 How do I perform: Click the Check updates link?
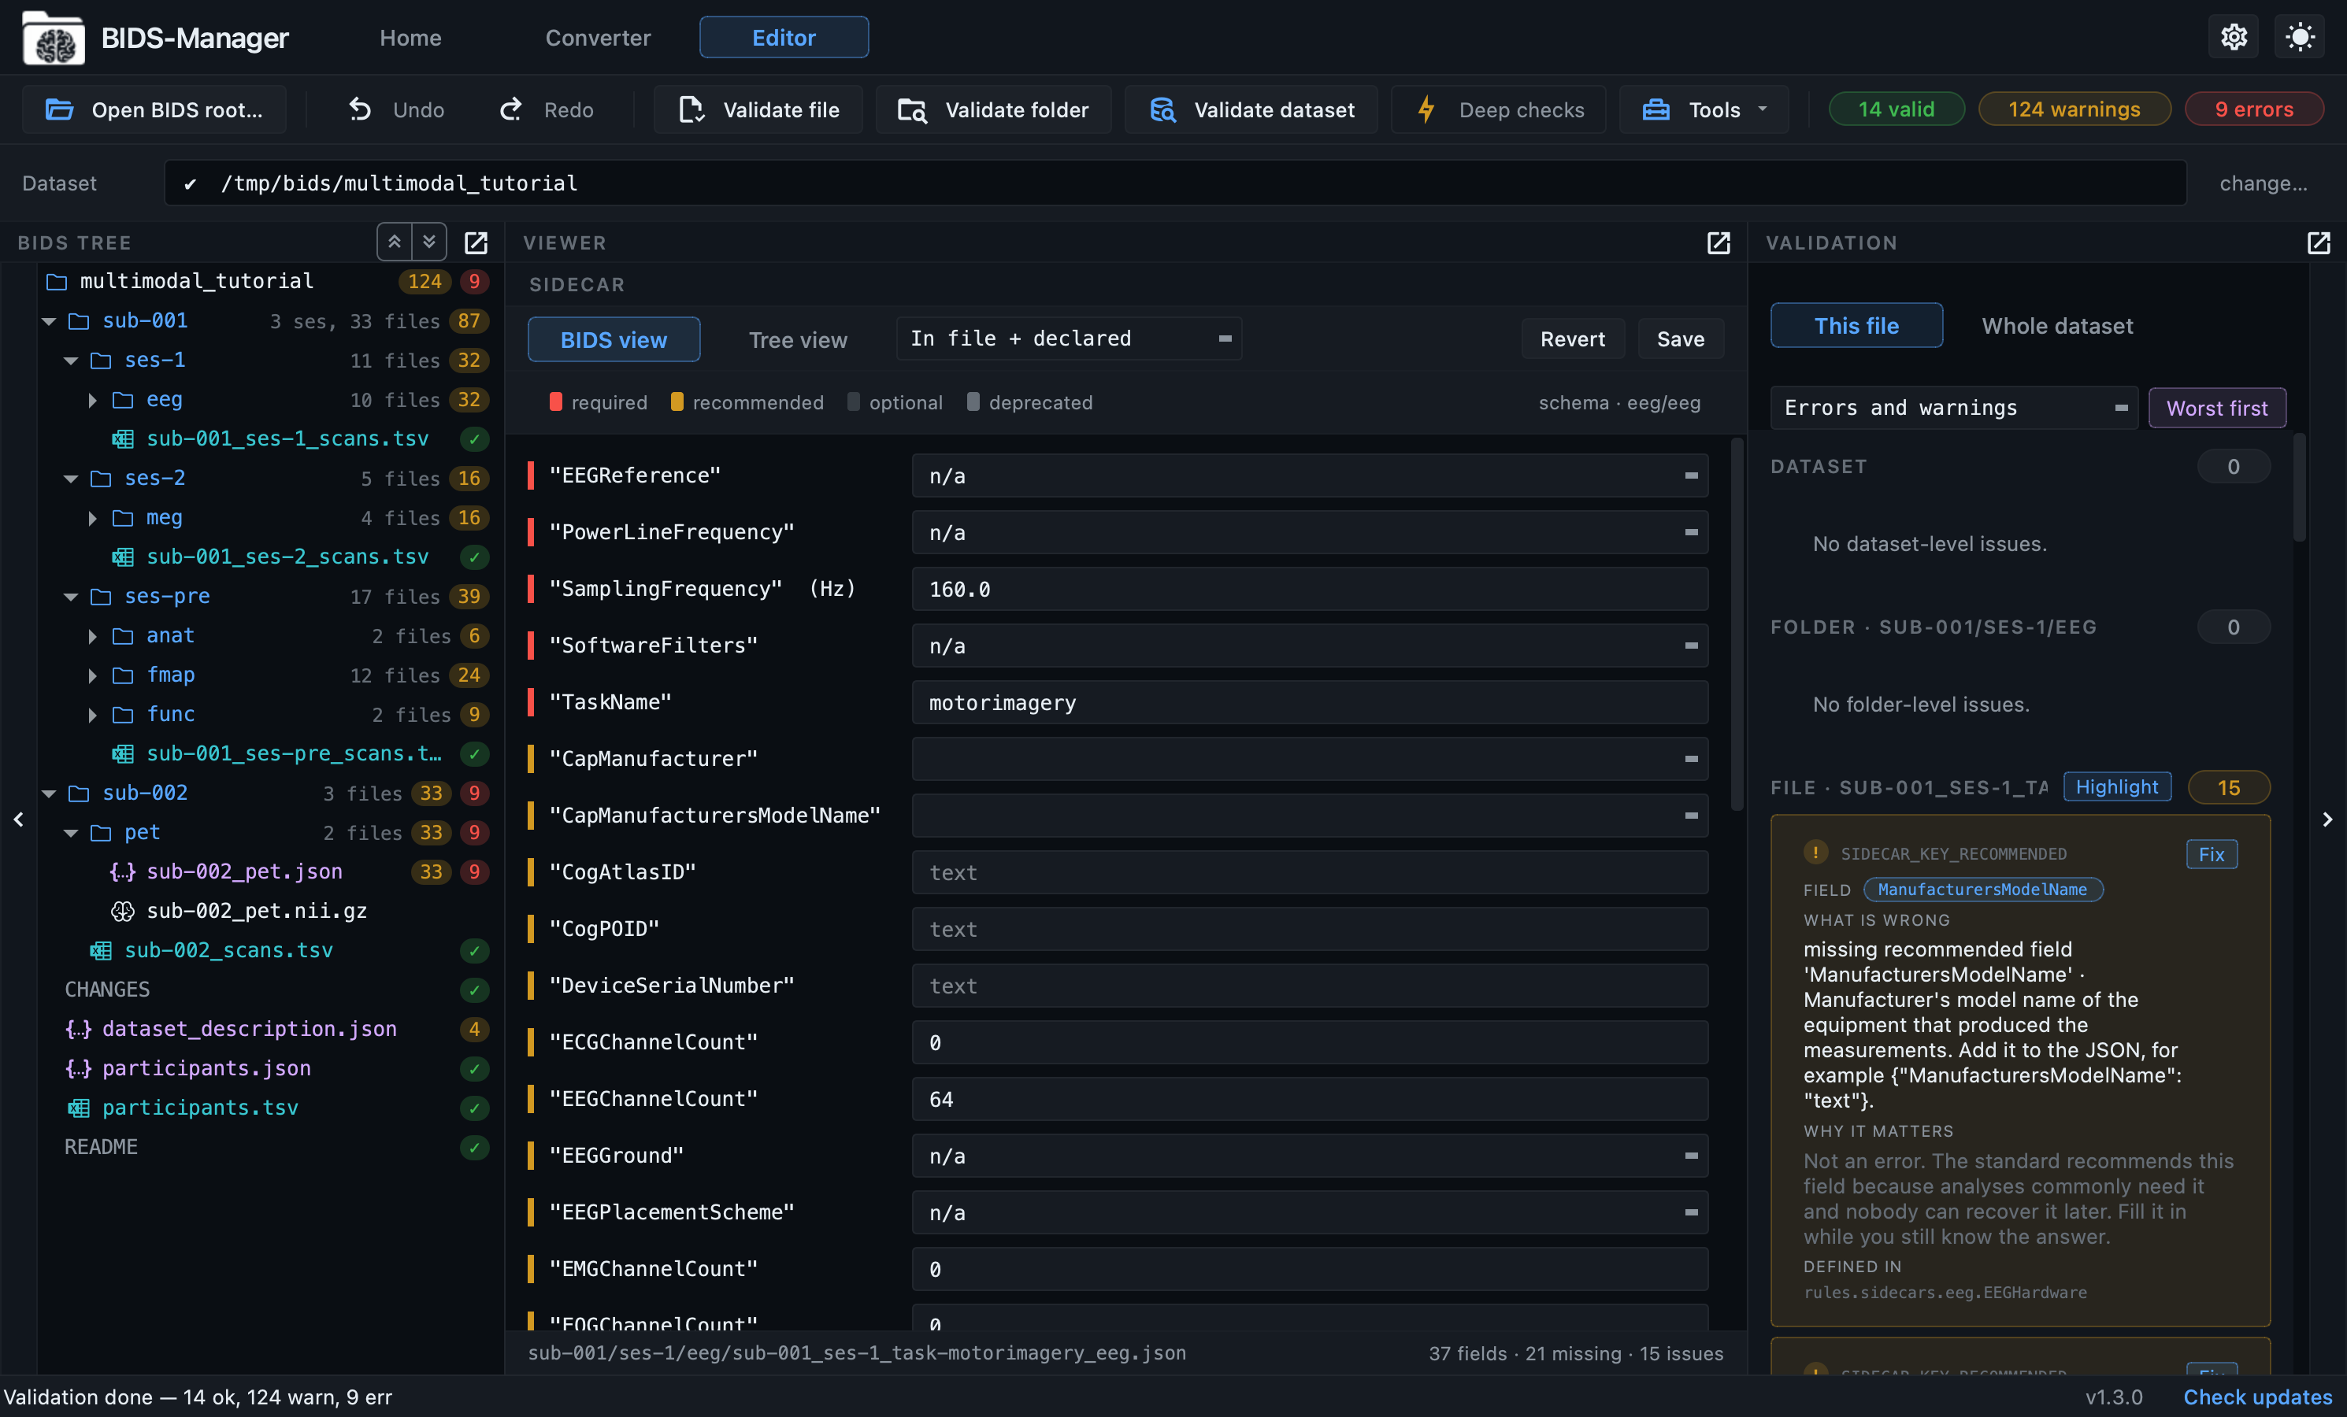click(2257, 1396)
